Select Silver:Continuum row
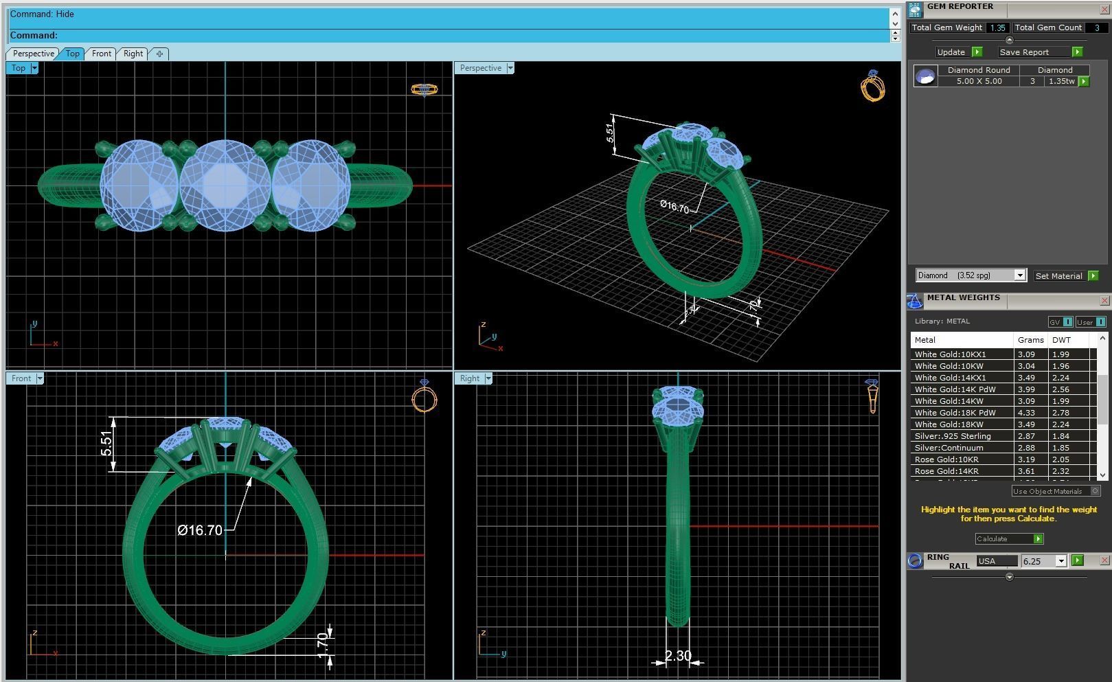The image size is (1112, 682). tap(1003, 448)
